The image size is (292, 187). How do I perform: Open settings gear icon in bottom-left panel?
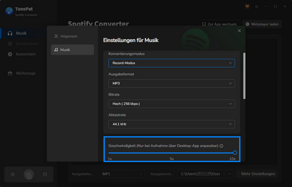13,174
